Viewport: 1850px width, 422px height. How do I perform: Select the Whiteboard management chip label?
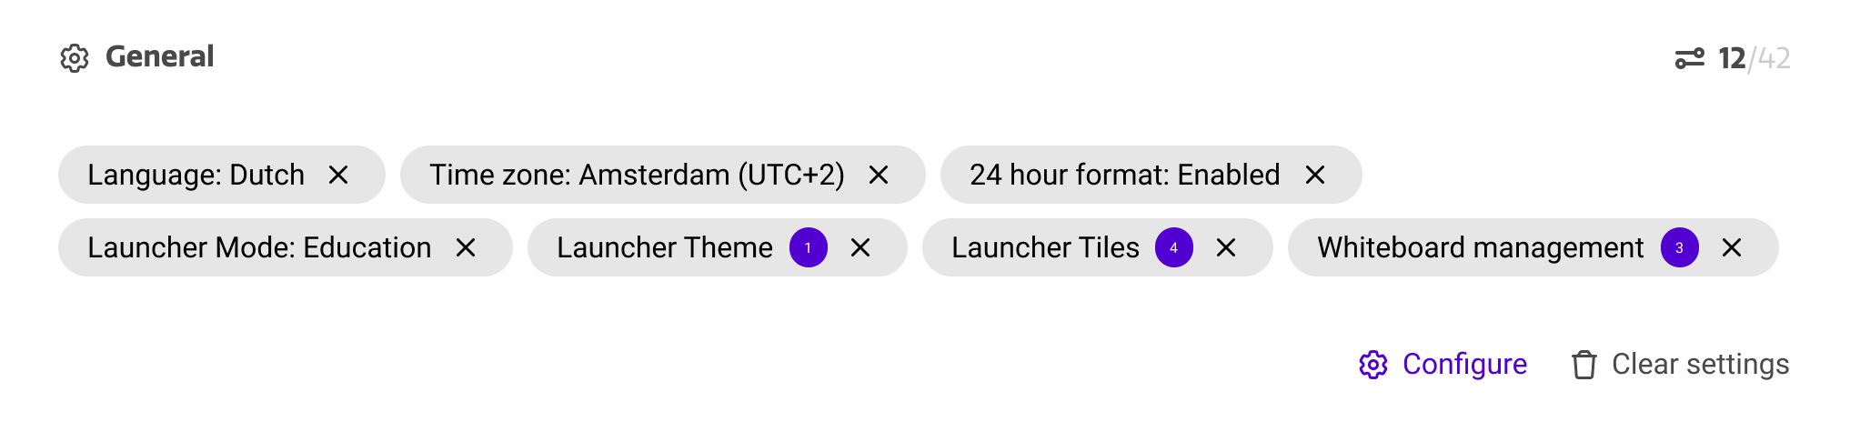point(1480,247)
